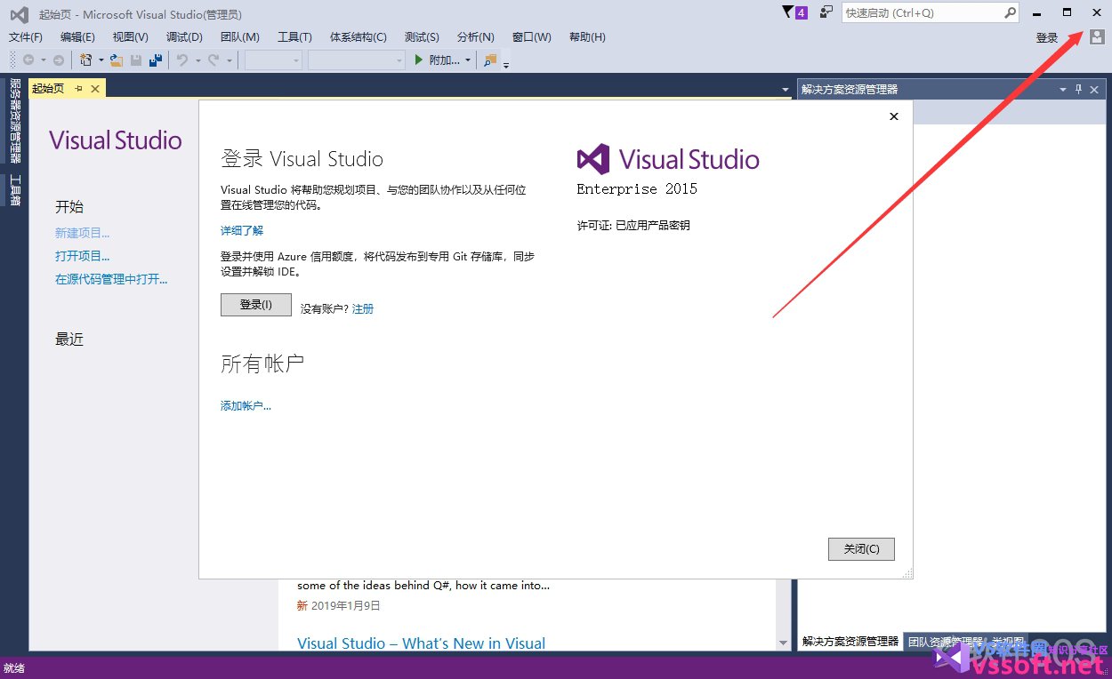Open the Undo history dropdown arrow

pyautogui.click(x=197, y=60)
